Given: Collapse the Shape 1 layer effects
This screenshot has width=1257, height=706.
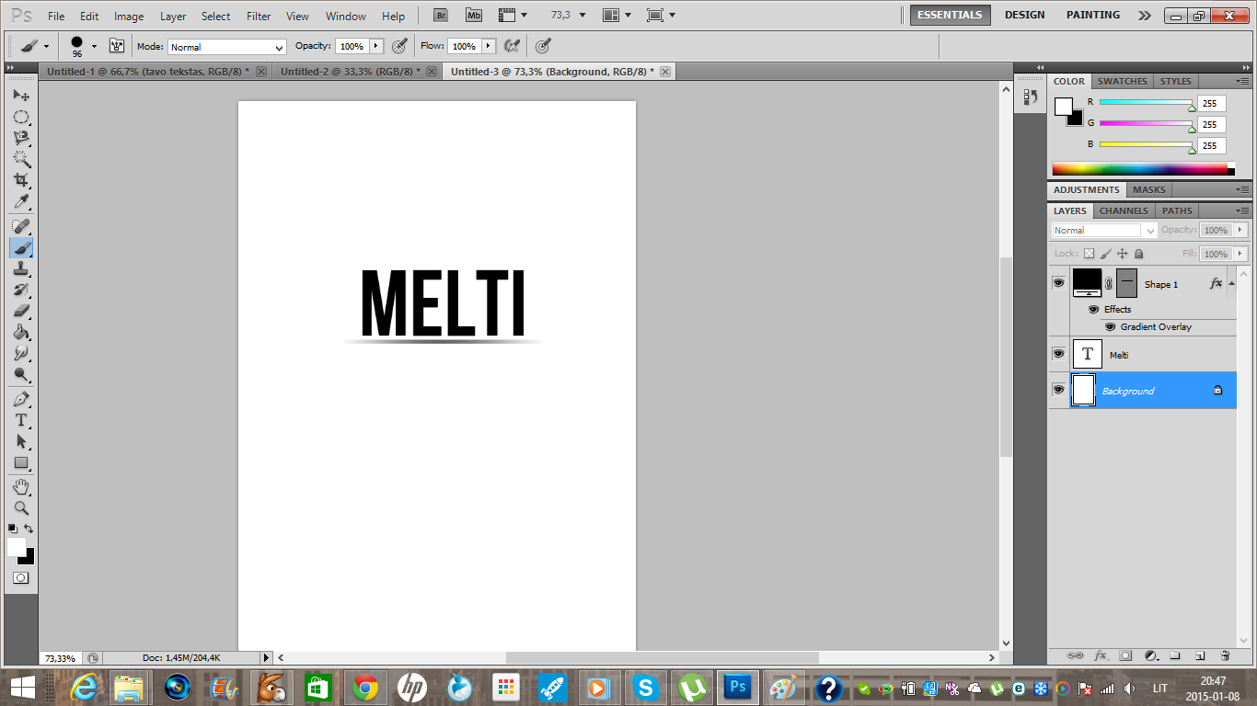Looking at the screenshot, I should click(1231, 283).
